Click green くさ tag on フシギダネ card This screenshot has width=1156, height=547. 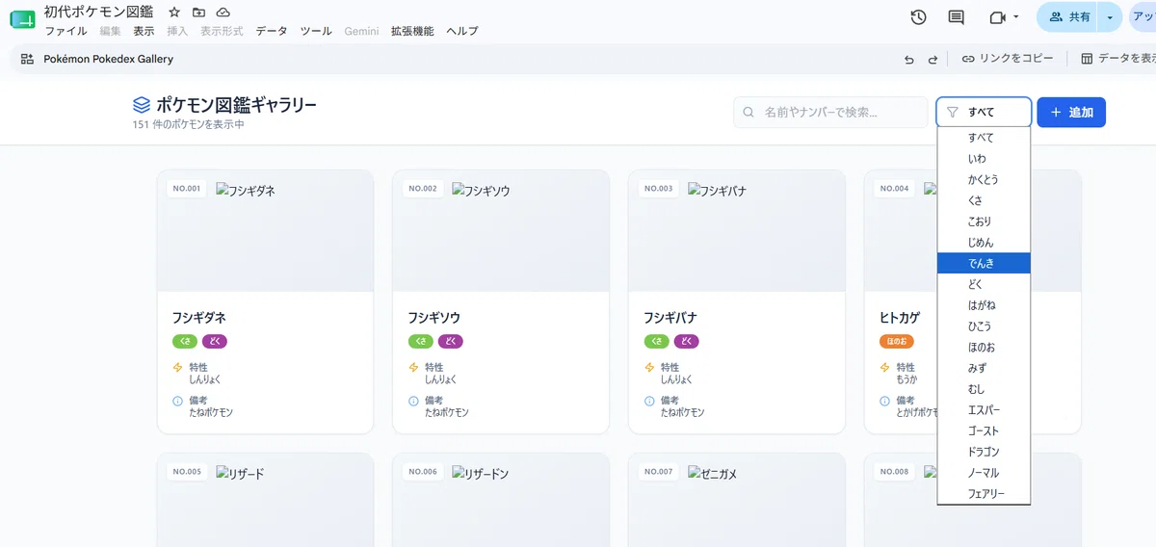coord(184,341)
